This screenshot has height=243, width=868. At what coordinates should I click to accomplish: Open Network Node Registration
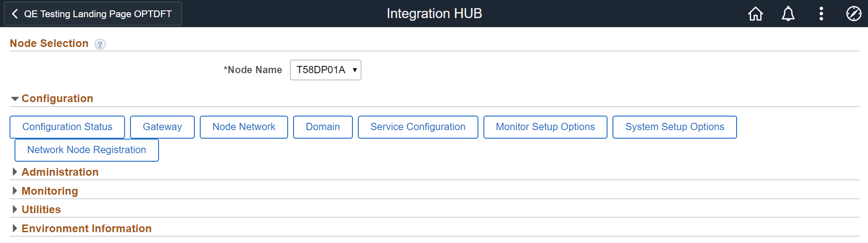(87, 150)
